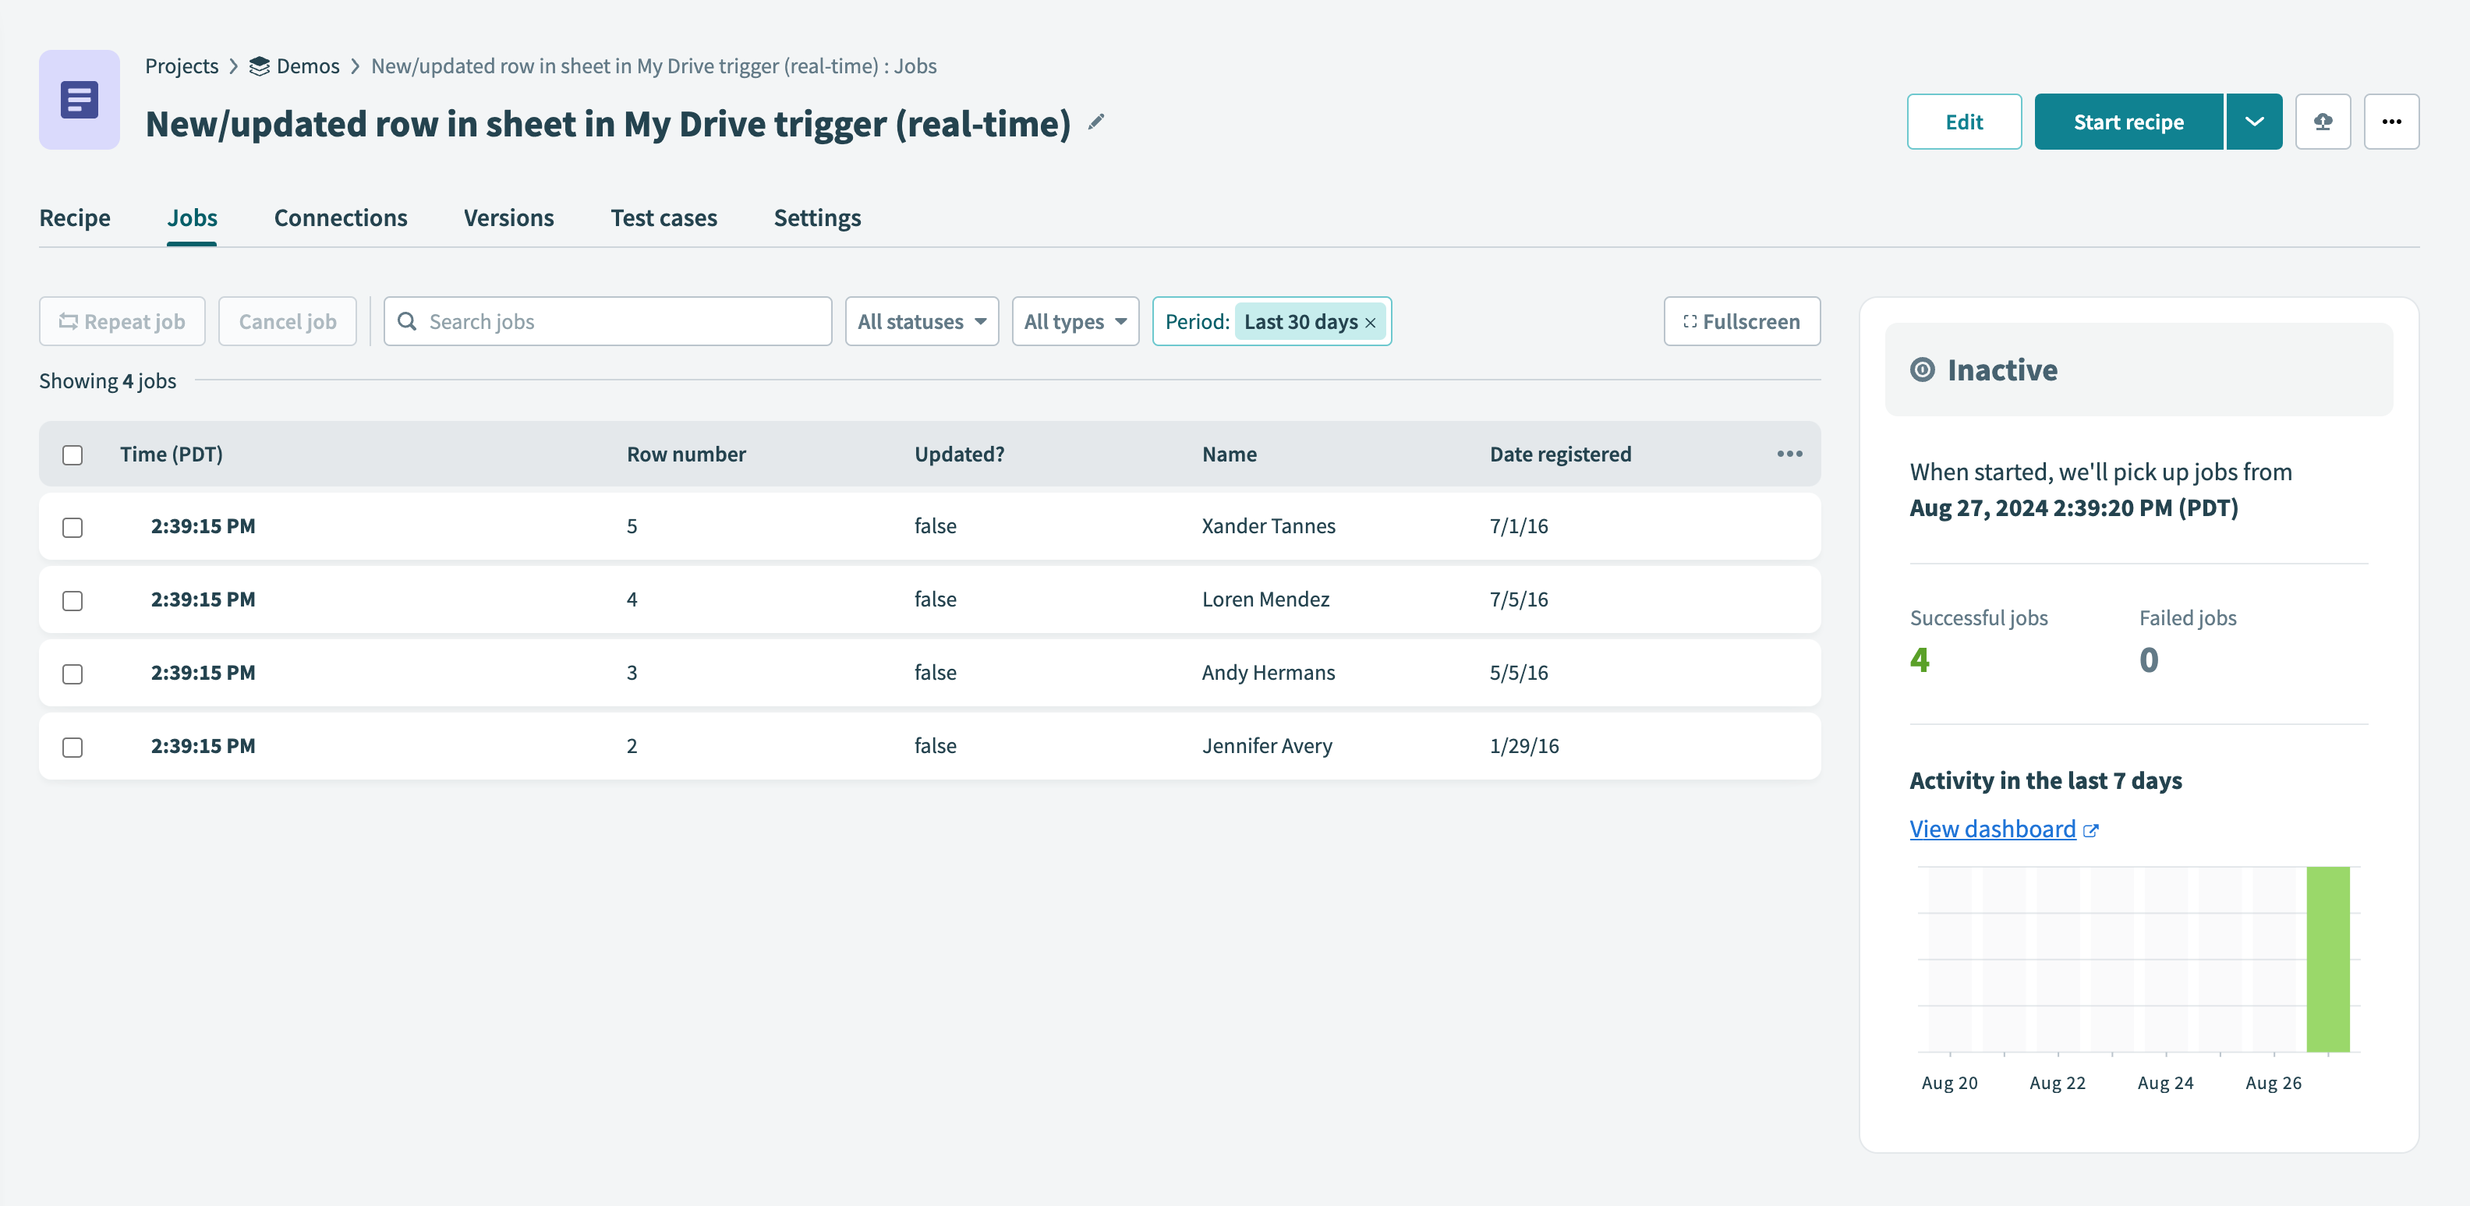
Task: Click the pencil icon beside the recipe title
Action: pos(1096,122)
